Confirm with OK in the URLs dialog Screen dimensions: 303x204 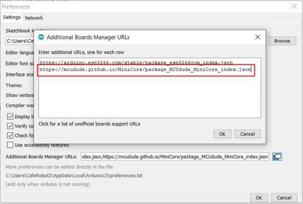pos(222,134)
